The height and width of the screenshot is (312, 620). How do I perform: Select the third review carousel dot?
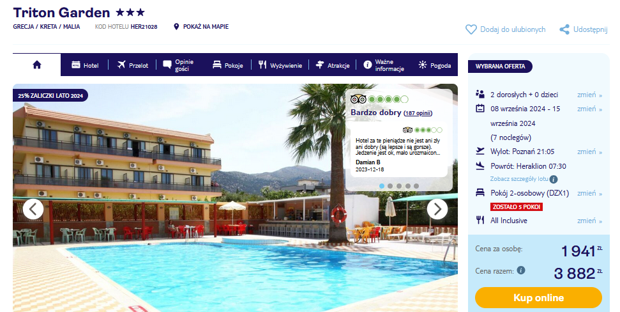[x=399, y=186]
